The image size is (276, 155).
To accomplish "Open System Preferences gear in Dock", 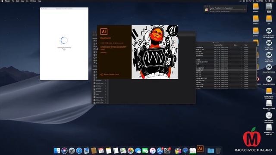I will click(x=167, y=151).
